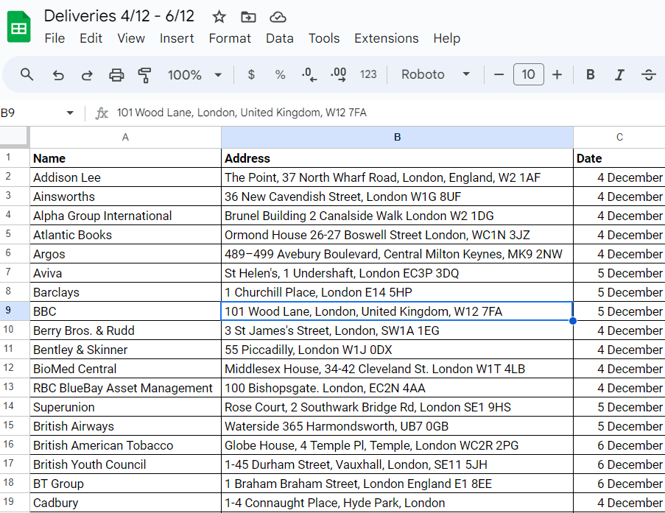Star the Deliveries spreadsheet
The width and height of the screenshot is (665, 513).
[x=218, y=15]
